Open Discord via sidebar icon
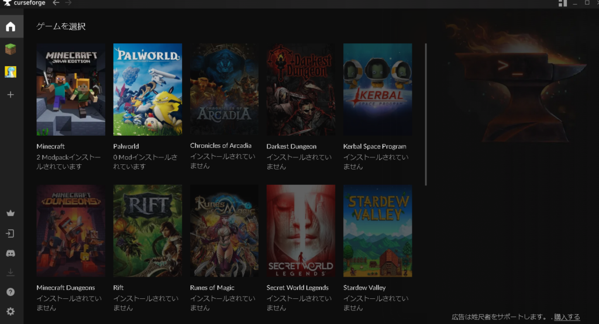599x324 pixels. (11, 253)
